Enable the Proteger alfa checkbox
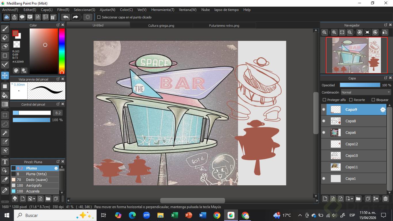This screenshot has width=393, height=221. [x=325, y=100]
